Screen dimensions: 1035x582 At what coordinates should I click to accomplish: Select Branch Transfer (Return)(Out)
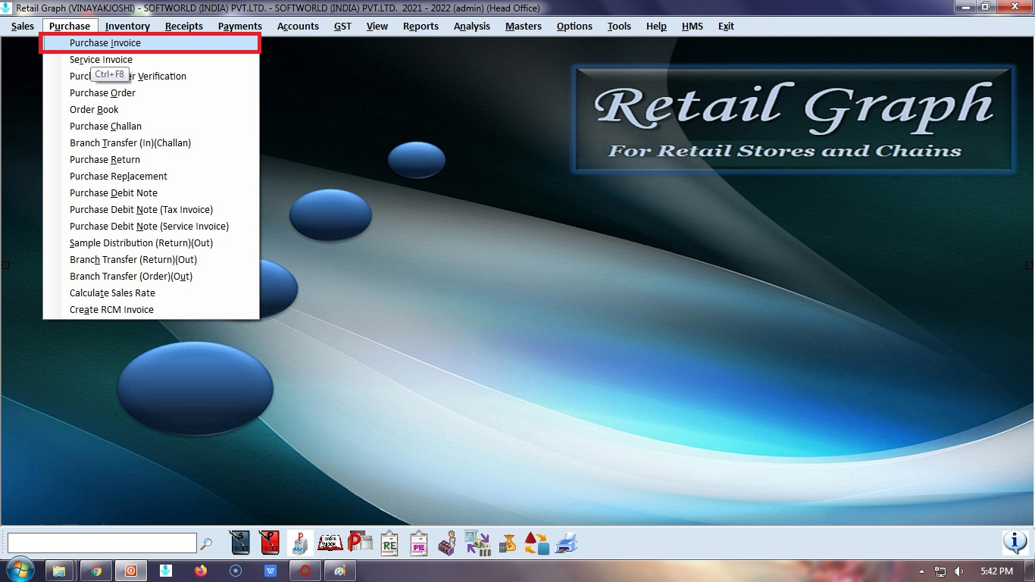(x=152, y=260)
